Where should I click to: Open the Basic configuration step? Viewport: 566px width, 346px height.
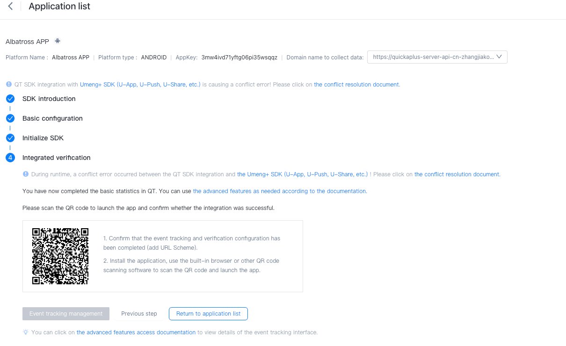(x=52, y=118)
